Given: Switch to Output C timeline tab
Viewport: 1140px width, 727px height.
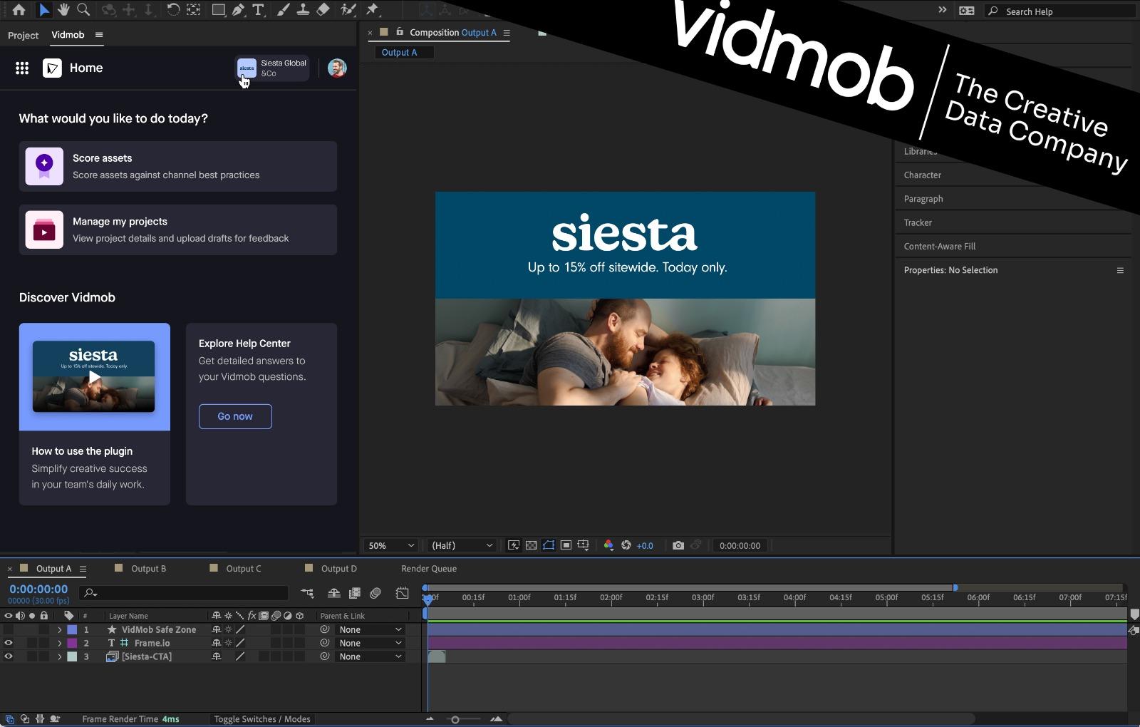Looking at the screenshot, I should pos(243,568).
